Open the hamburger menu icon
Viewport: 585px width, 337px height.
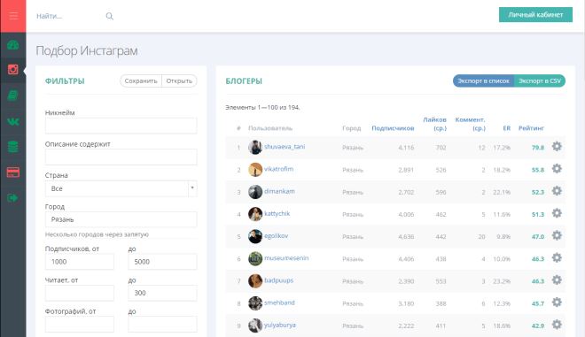click(x=13, y=16)
